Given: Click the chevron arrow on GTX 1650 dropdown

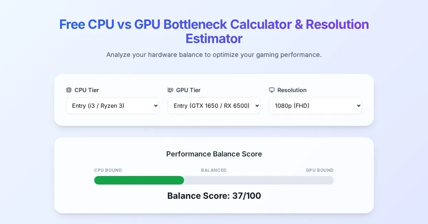Looking at the screenshot, I should [256, 106].
